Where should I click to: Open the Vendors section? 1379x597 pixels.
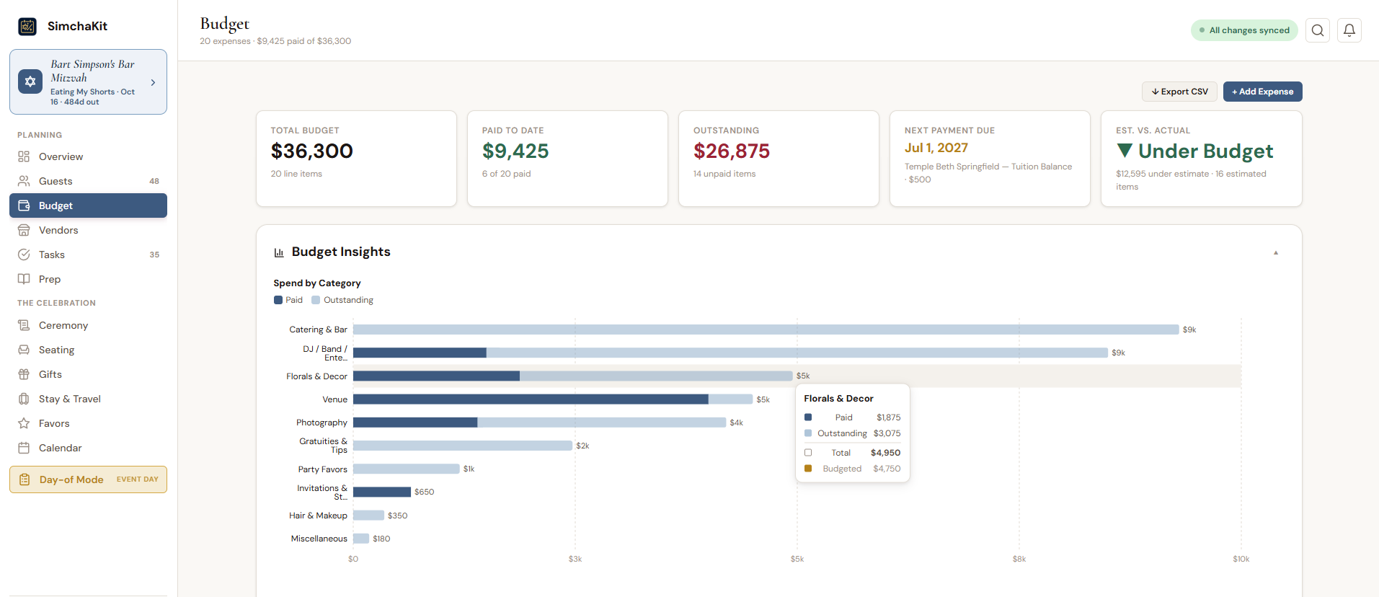(88, 230)
